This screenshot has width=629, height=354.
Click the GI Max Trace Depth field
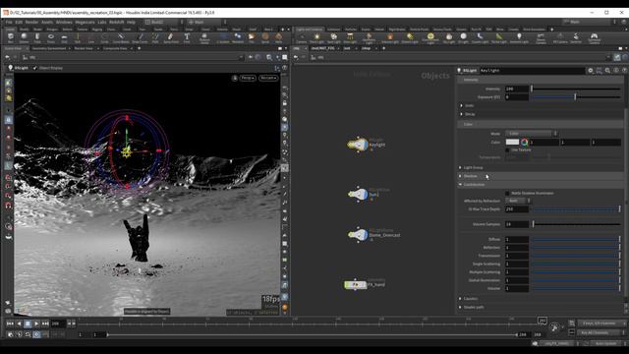pos(517,209)
